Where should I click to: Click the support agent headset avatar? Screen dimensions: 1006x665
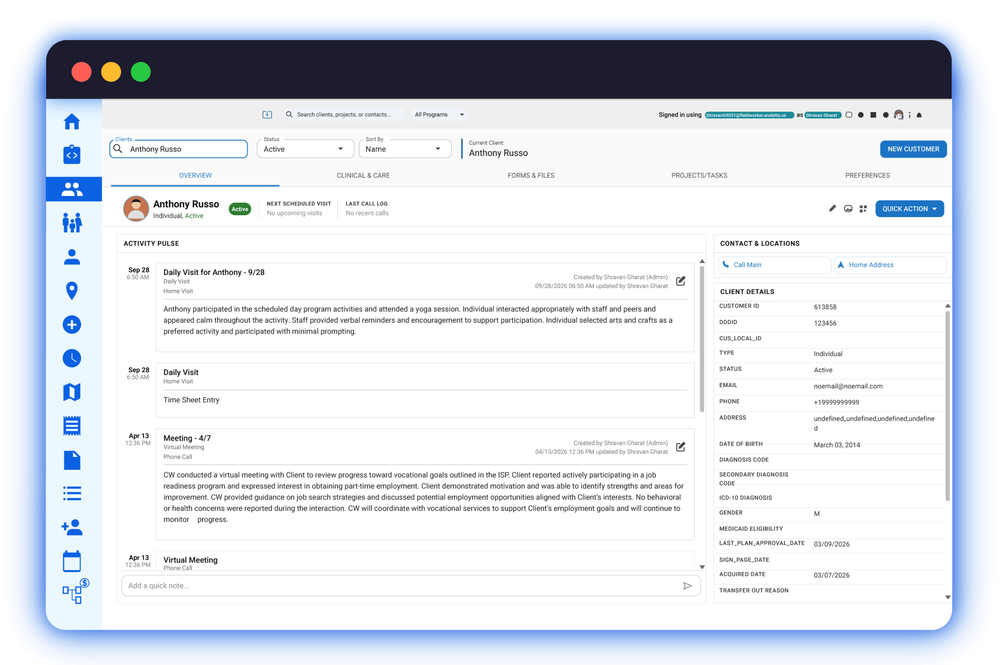pos(899,115)
